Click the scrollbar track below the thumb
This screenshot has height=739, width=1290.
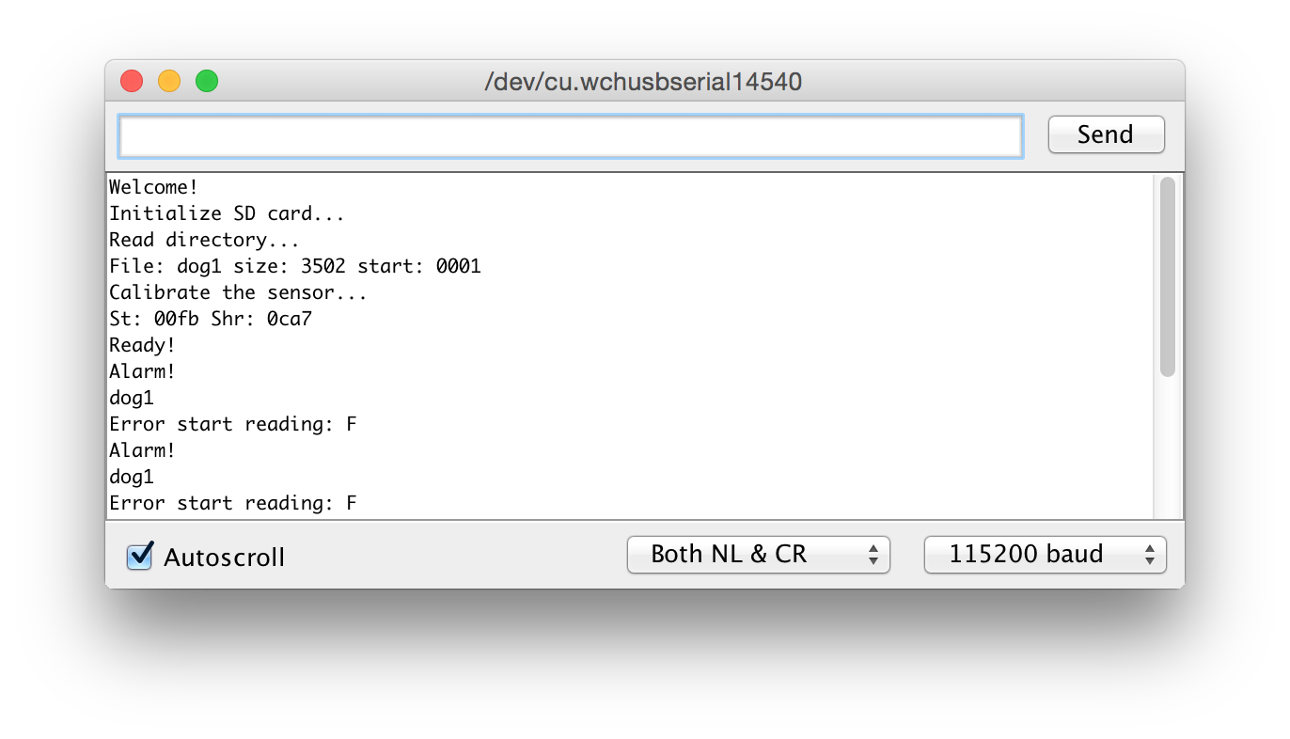click(x=1167, y=447)
